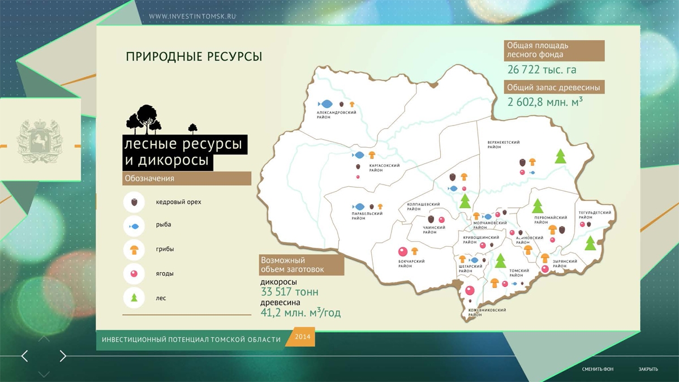Click the fish icon in Александровский район
This screenshot has height=382, width=679.
pyautogui.click(x=325, y=104)
